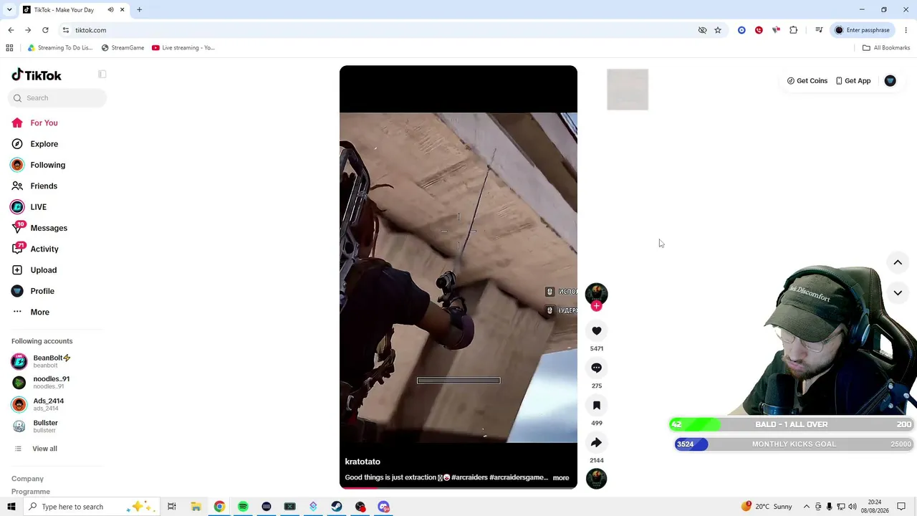The image size is (917, 516).
Task: View site information icon
Action: pos(65,30)
